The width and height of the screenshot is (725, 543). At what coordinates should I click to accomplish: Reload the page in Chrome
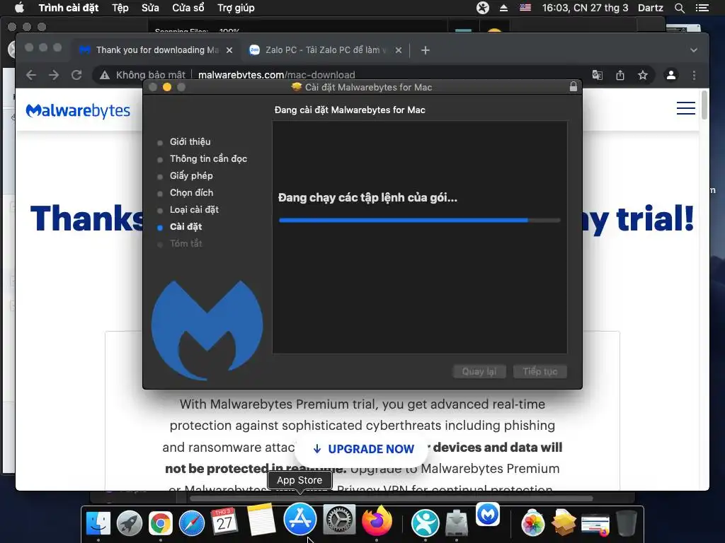pyautogui.click(x=76, y=75)
